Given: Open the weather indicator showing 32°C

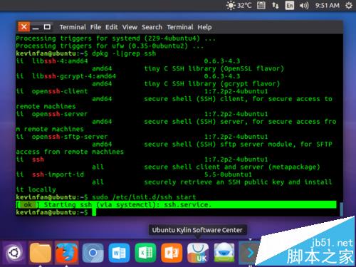Looking at the screenshot, I should pyautogui.click(x=239, y=5).
